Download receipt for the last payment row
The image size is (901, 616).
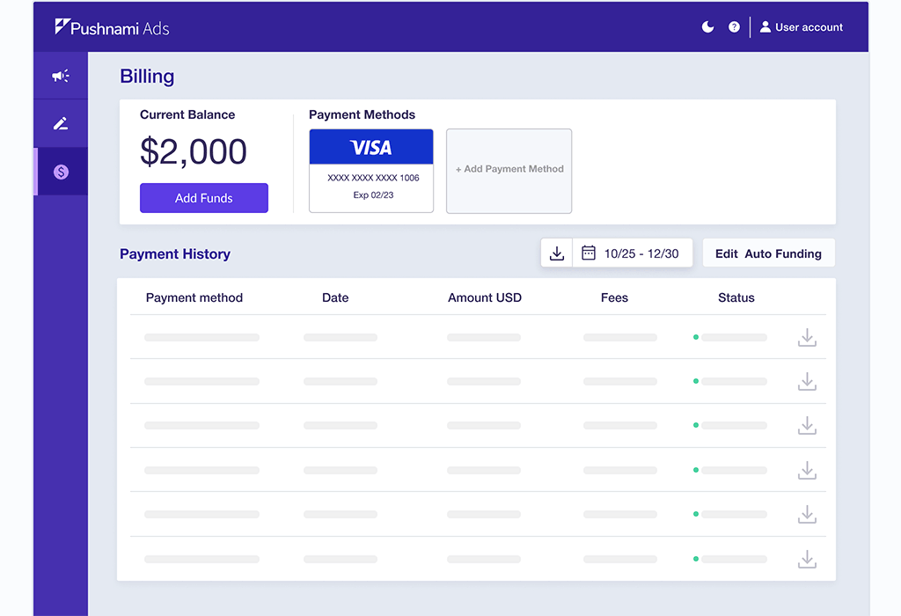coord(807,558)
